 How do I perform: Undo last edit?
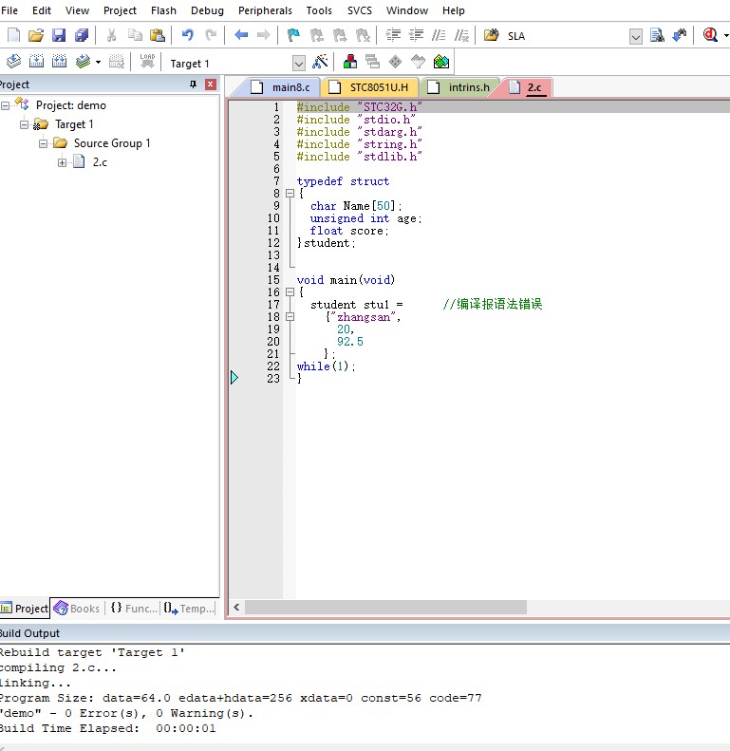[188, 35]
